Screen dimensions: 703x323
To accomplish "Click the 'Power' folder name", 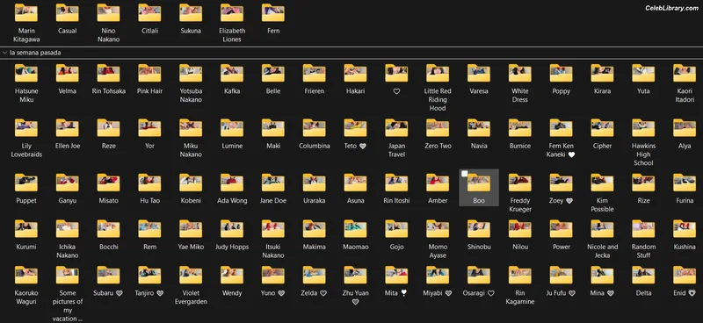I will (561, 247).
